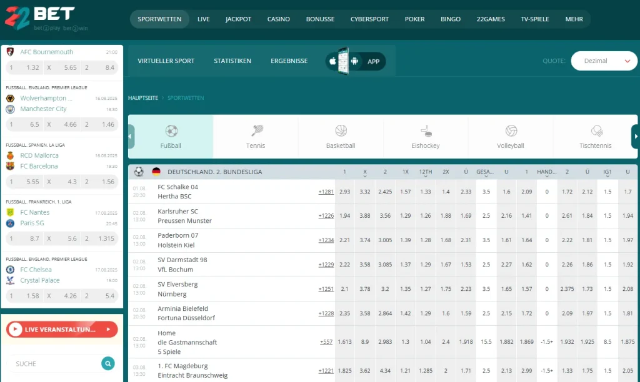Open the LIVE menu item

coord(204,19)
